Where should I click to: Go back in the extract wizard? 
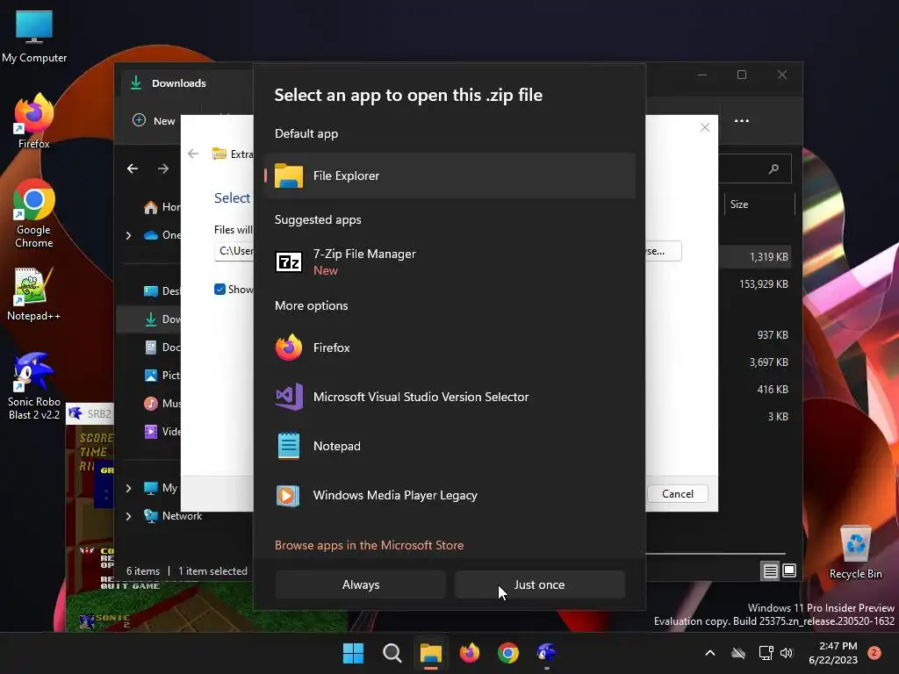coord(193,154)
